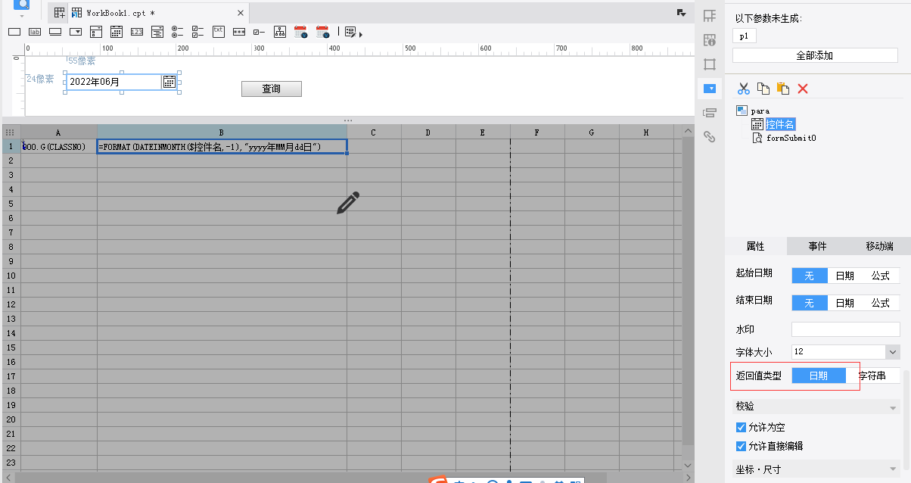This screenshot has height=483, width=911.
Task: Set 起始日期 to 无
Action: [809, 276]
